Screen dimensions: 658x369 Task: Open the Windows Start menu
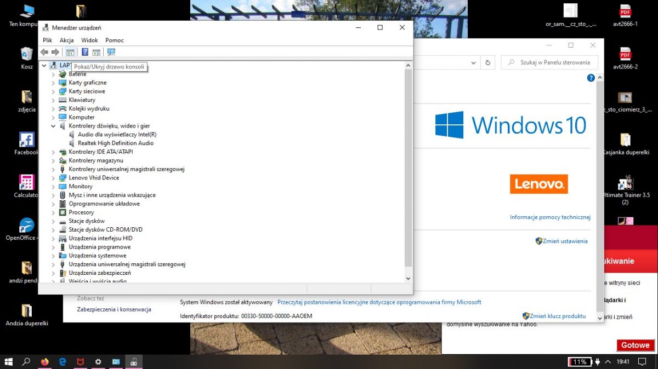click(9, 362)
